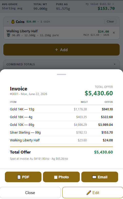Add a new item with Add button
Viewport: 123px width, 199px height.
point(61,50)
